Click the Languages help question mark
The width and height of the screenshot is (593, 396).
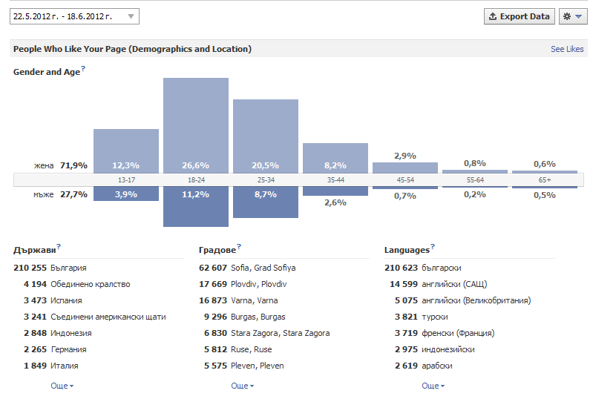click(433, 247)
